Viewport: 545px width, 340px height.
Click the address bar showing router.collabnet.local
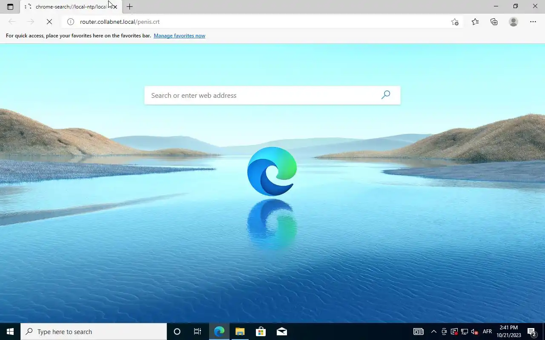[x=262, y=22]
